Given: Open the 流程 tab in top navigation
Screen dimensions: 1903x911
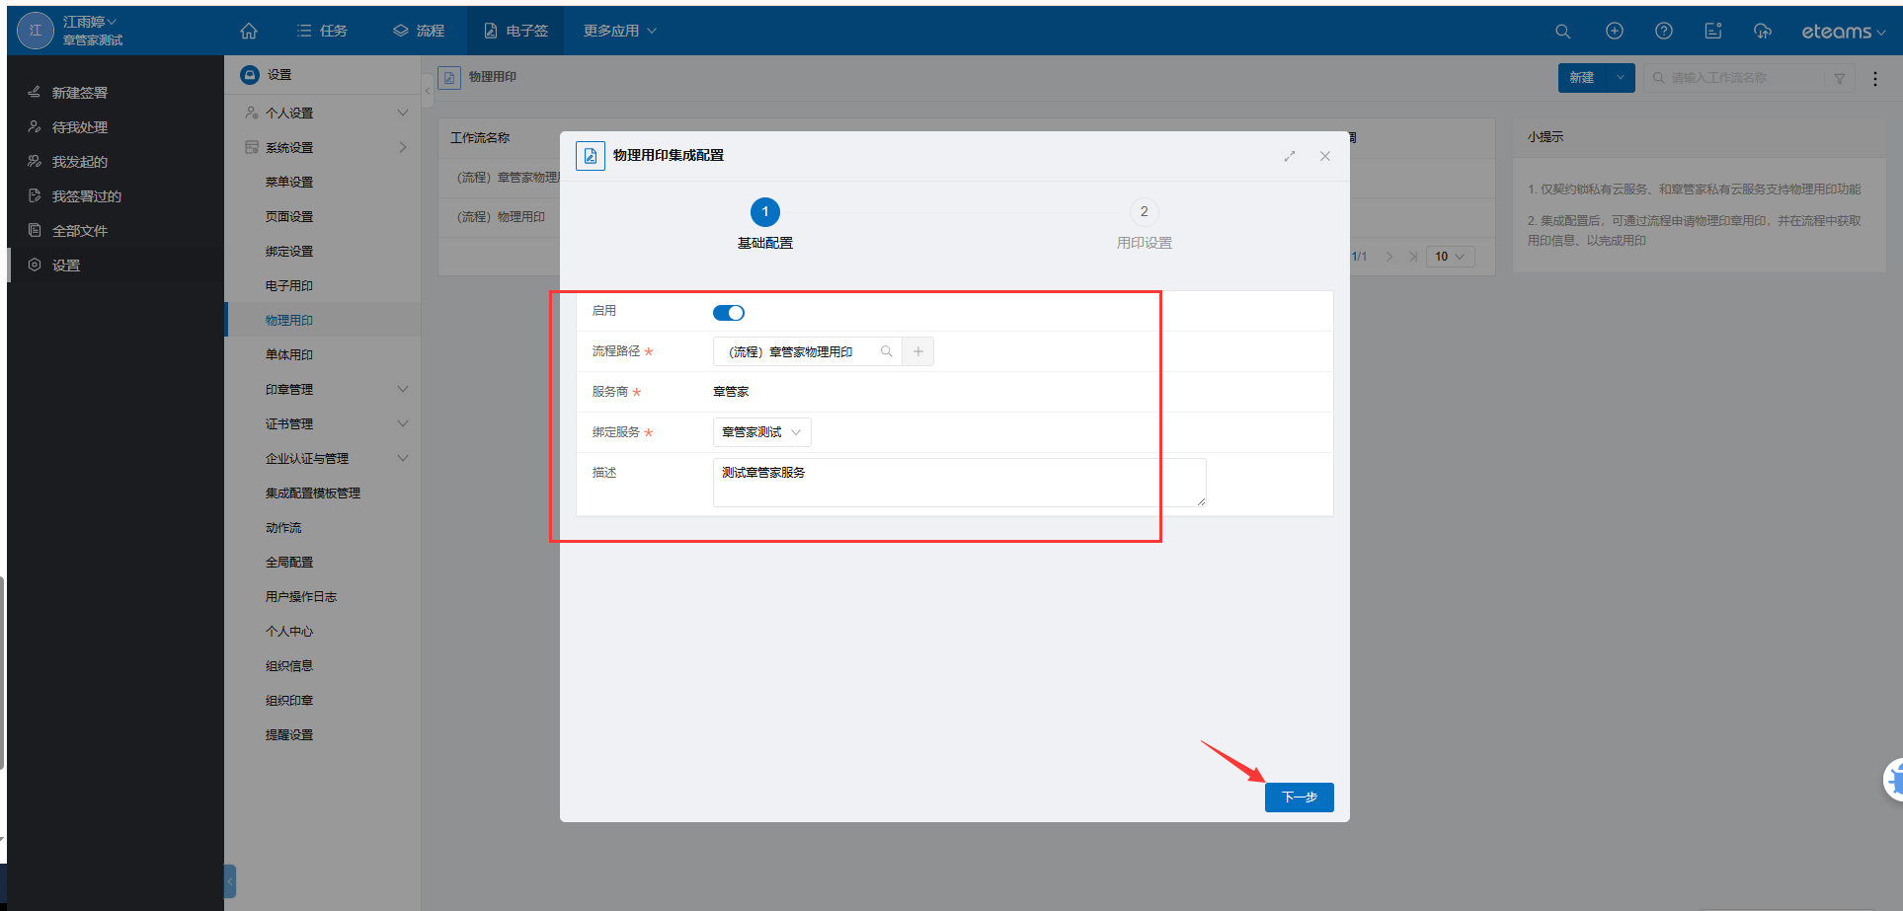Looking at the screenshot, I should tap(419, 31).
